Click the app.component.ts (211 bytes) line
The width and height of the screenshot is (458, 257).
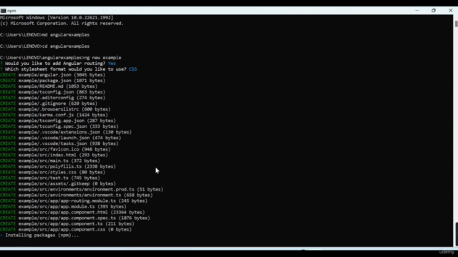click(67, 223)
